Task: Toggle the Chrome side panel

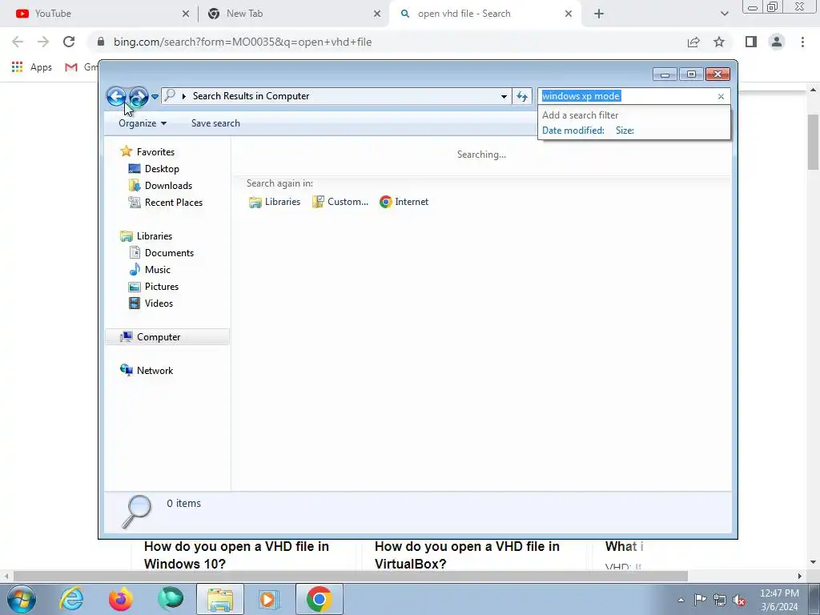Action: pyautogui.click(x=751, y=42)
